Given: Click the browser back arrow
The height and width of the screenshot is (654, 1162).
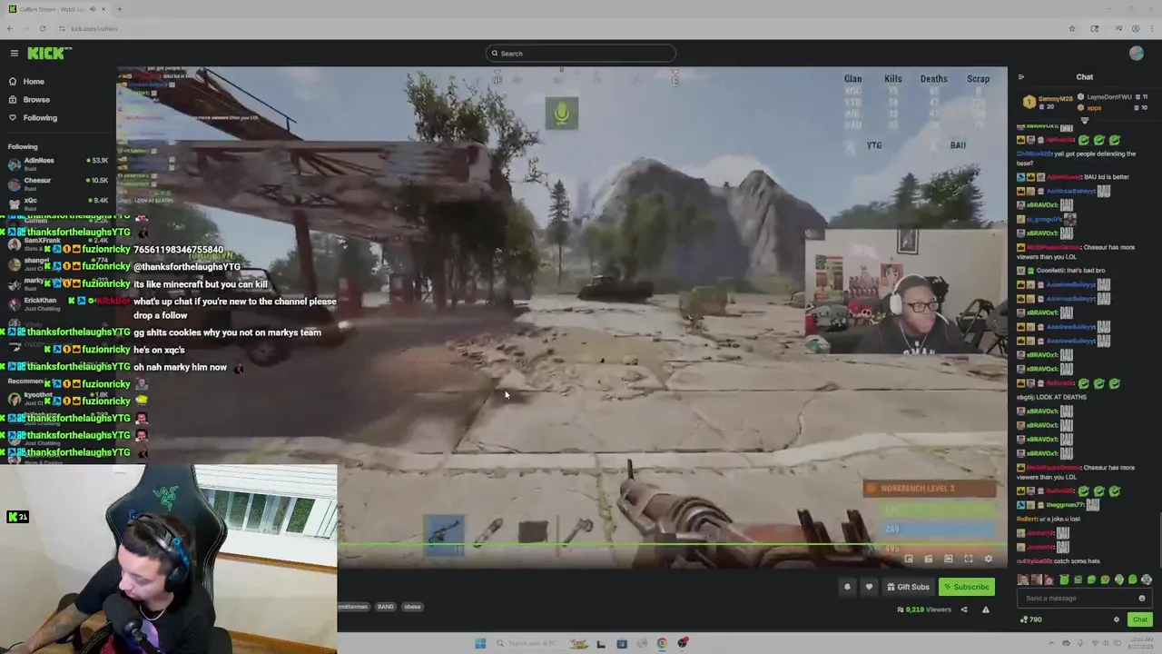Looking at the screenshot, I should [x=10, y=28].
